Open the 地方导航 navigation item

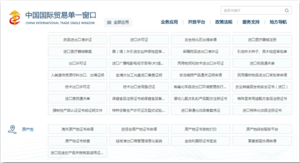click(278, 22)
